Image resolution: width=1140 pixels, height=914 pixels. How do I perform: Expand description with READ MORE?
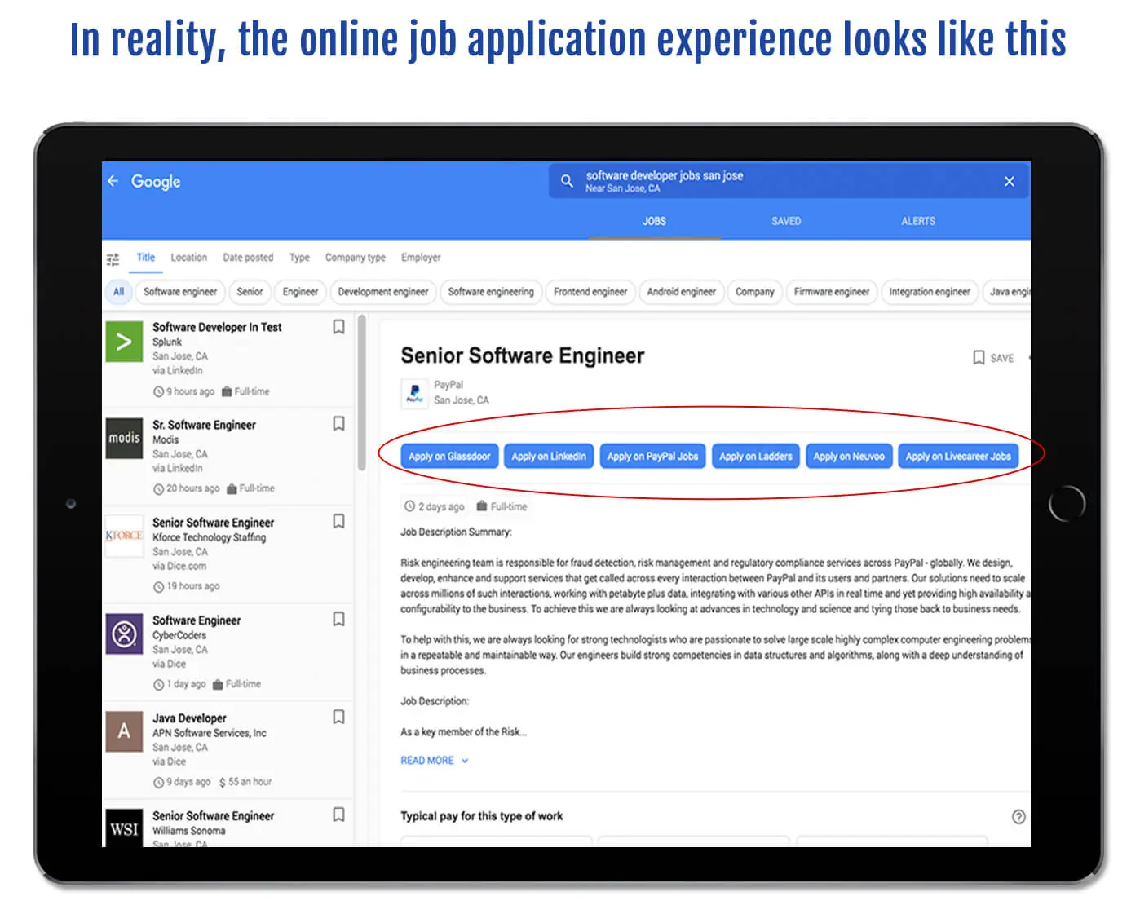434,761
